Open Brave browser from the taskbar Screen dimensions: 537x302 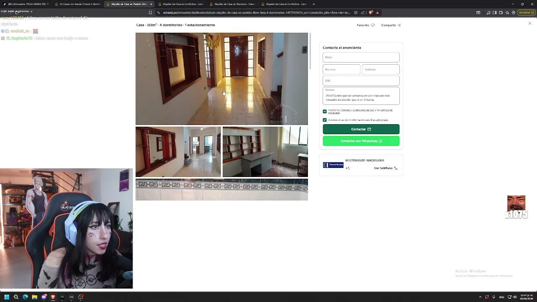coord(53,297)
